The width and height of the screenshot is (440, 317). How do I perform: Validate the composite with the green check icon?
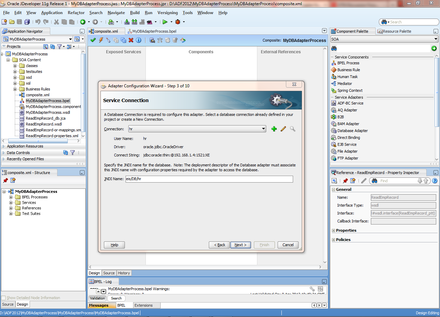point(93,40)
